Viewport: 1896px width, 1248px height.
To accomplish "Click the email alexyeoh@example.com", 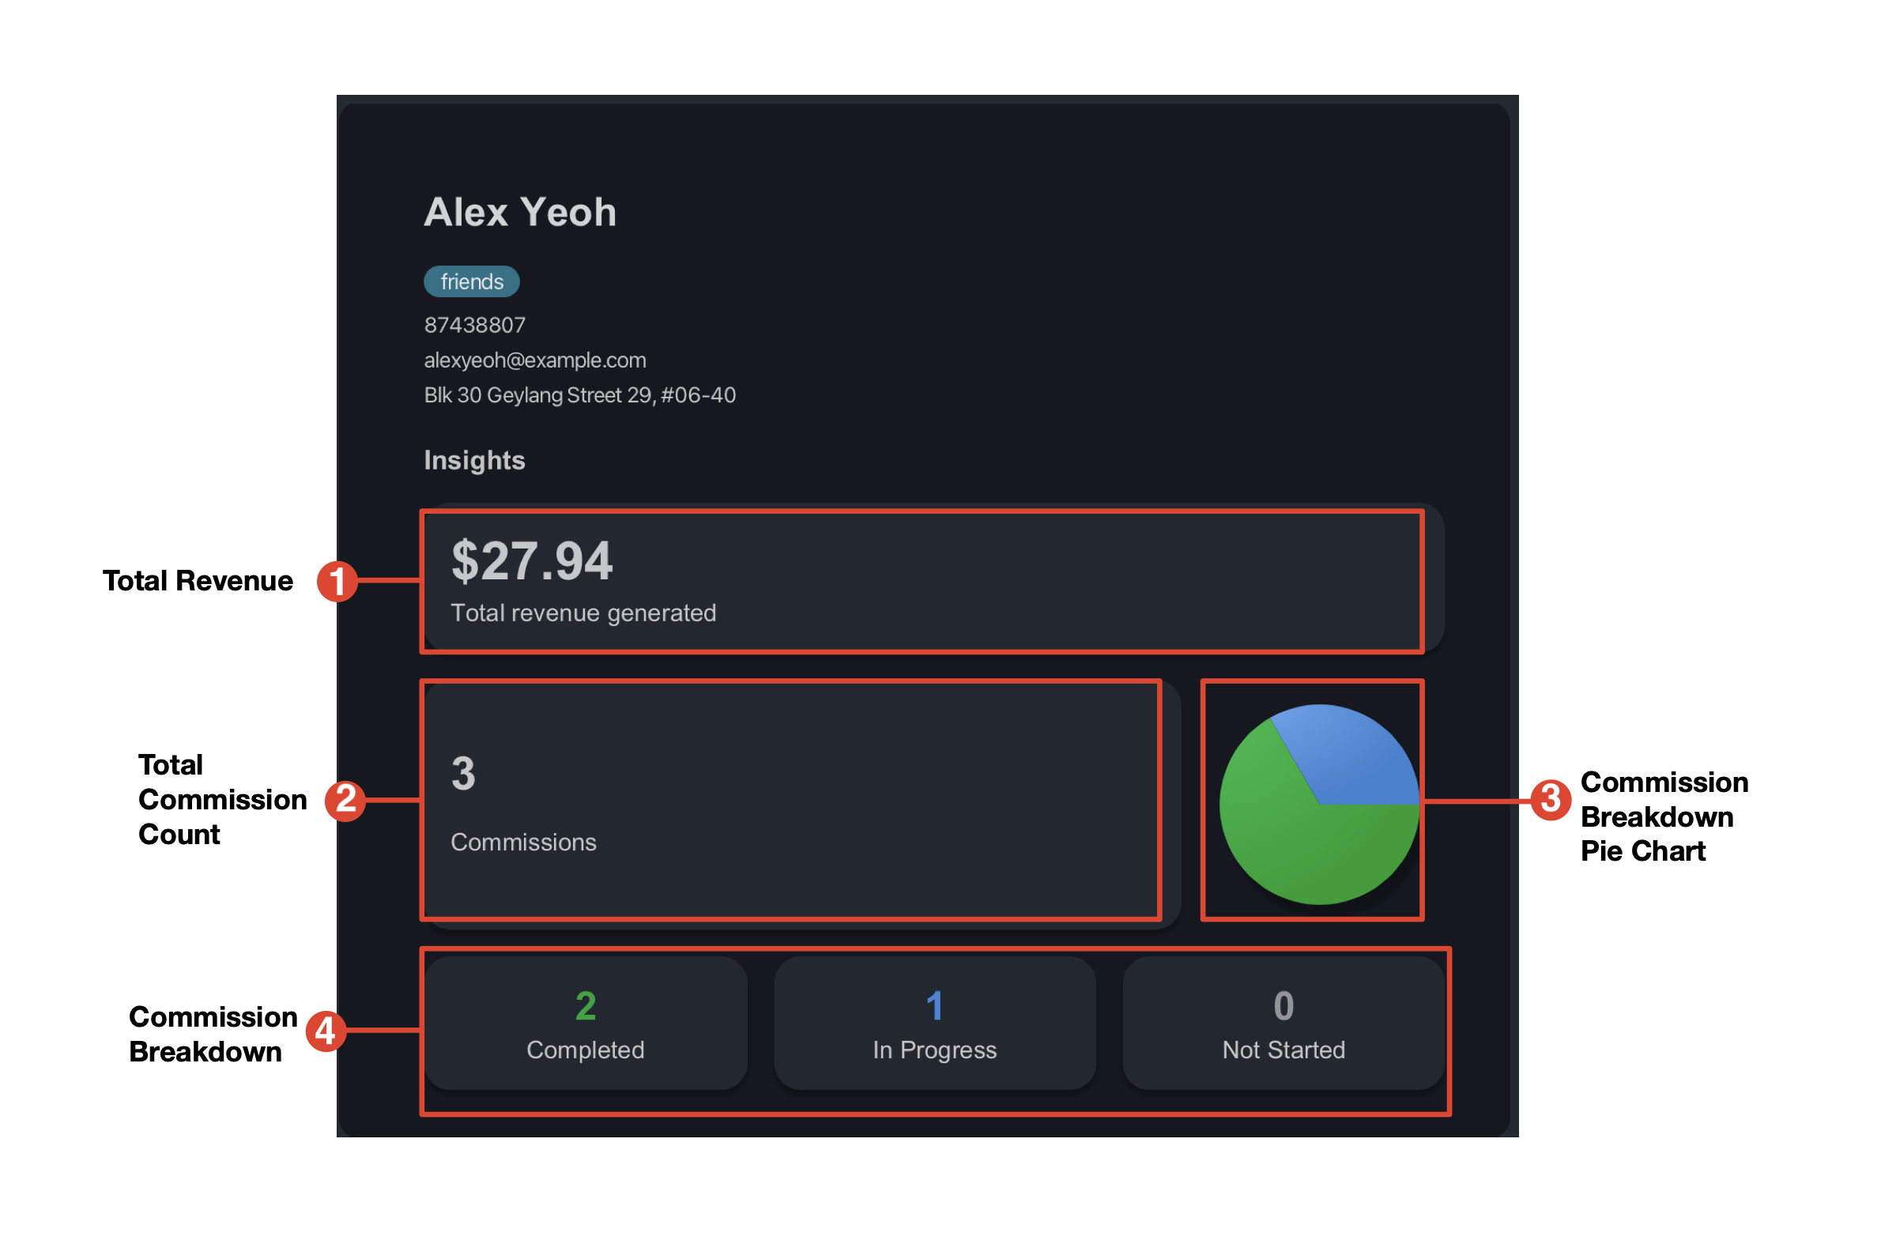I will pyautogui.click(x=534, y=360).
